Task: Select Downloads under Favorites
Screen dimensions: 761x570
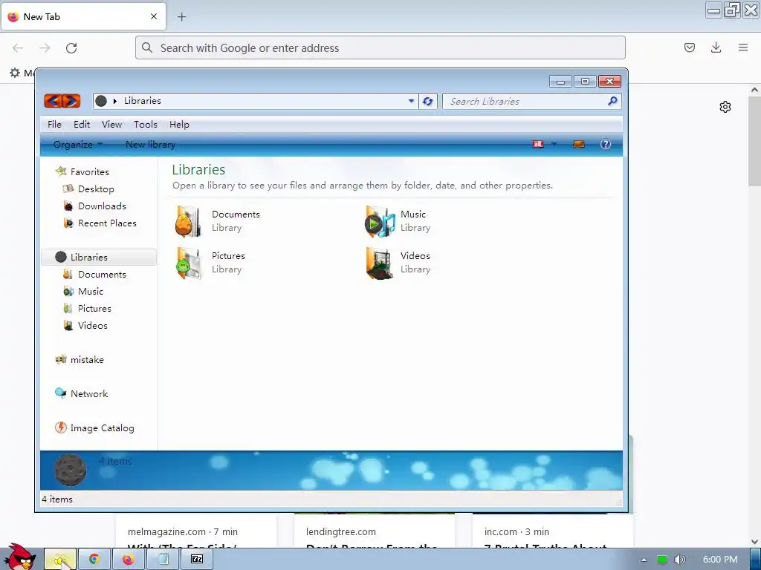Action: [102, 206]
